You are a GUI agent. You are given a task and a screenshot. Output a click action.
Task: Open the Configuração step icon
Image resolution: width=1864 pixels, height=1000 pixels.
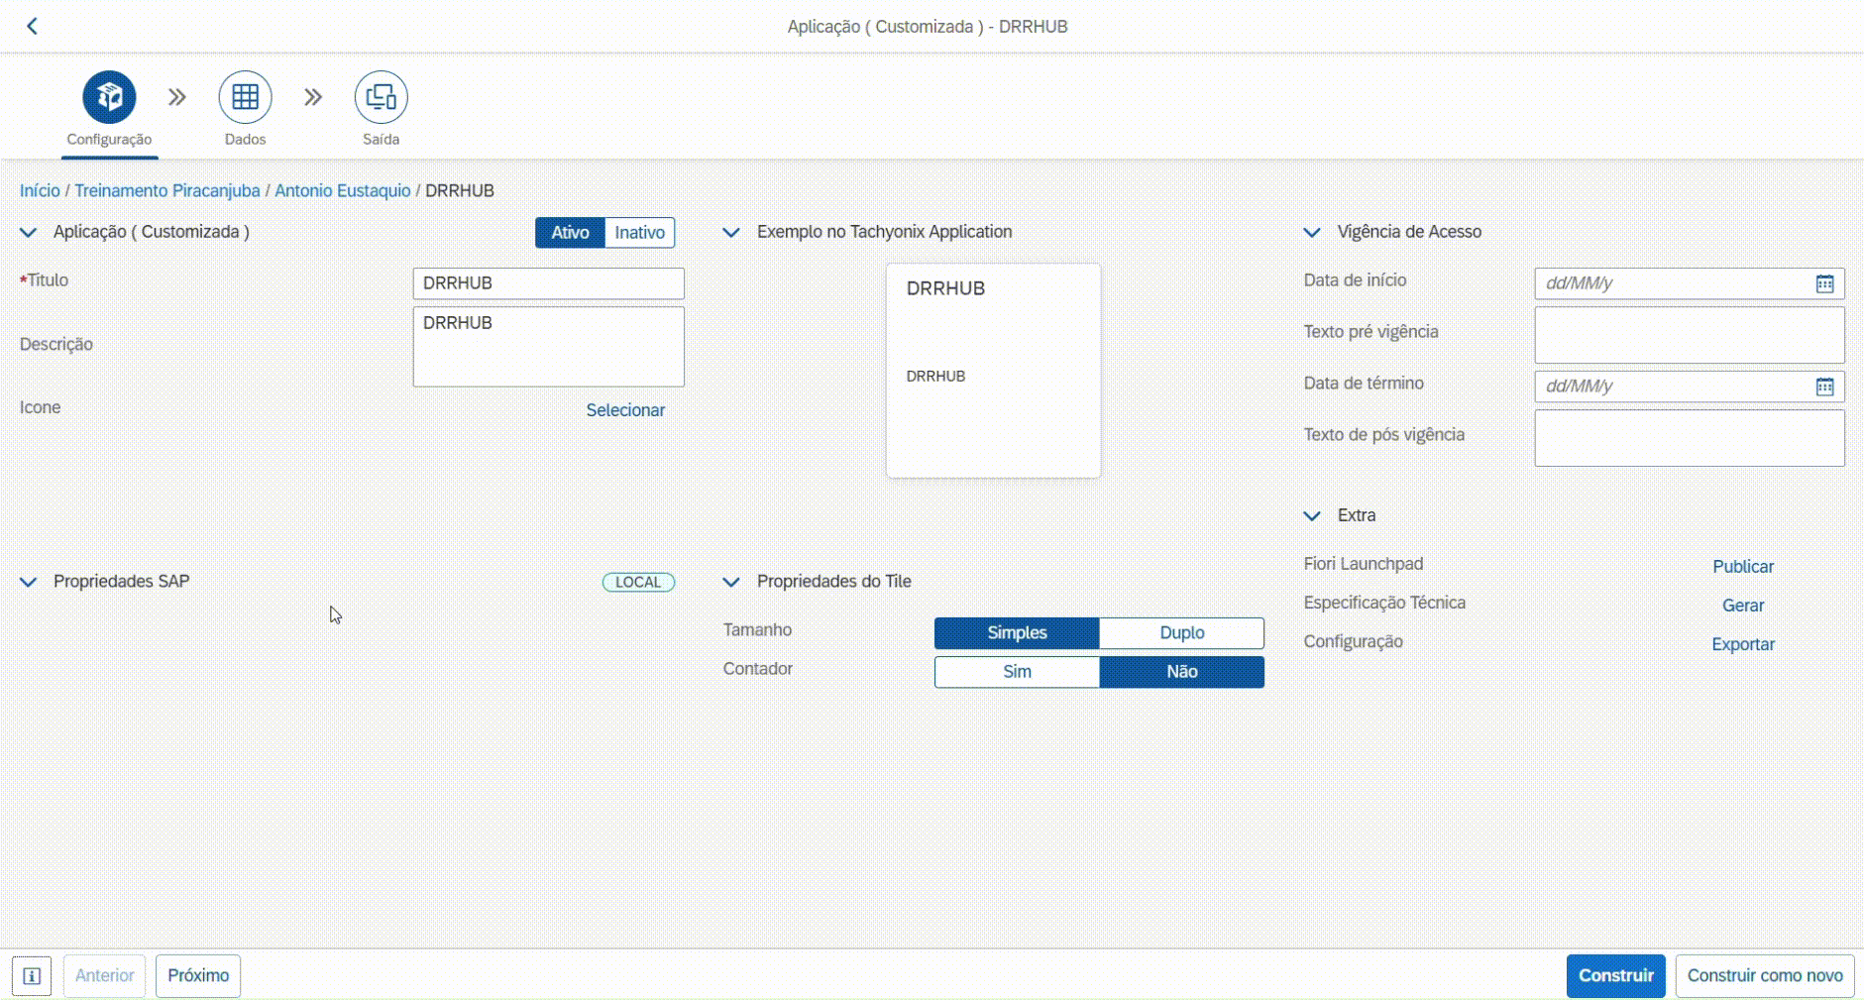point(109,97)
